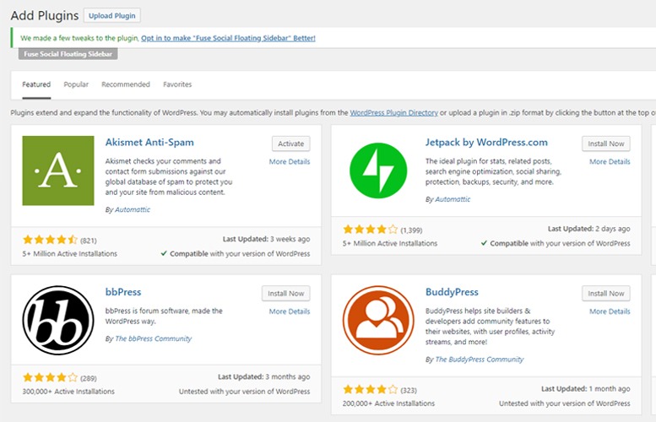The image size is (656, 422).
Task: Click BuddyPress '200,000+ Active Installations' text
Action: click(x=388, y=403)
